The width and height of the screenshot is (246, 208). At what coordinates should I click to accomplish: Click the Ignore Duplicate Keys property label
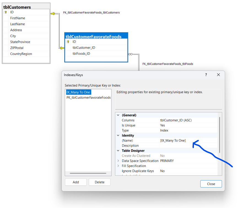(138, 171)
